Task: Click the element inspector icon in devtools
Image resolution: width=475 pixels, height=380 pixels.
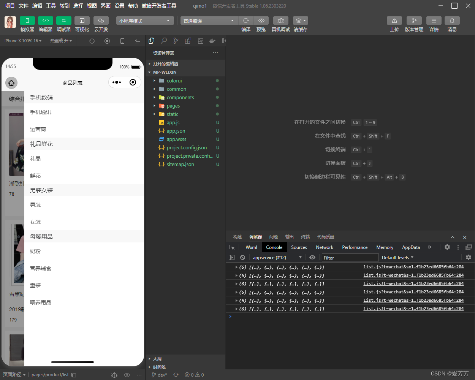Action: point(232,247)
